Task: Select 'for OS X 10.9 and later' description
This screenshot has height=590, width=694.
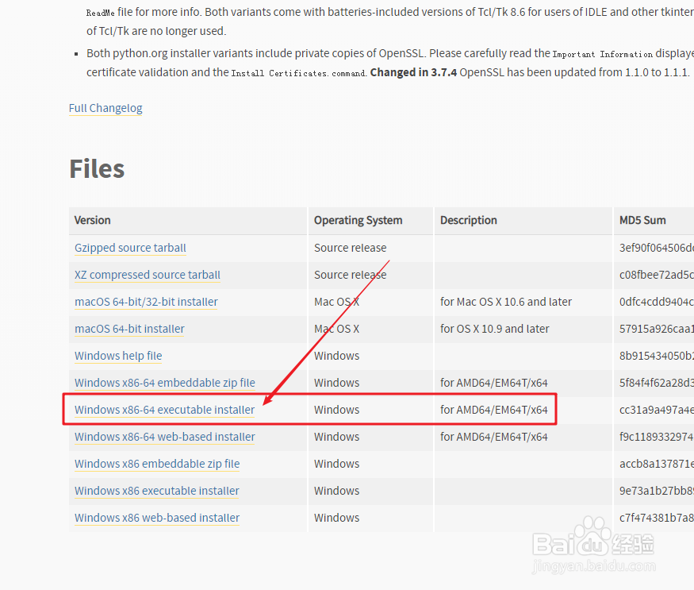Action: (x=494, y=329)
